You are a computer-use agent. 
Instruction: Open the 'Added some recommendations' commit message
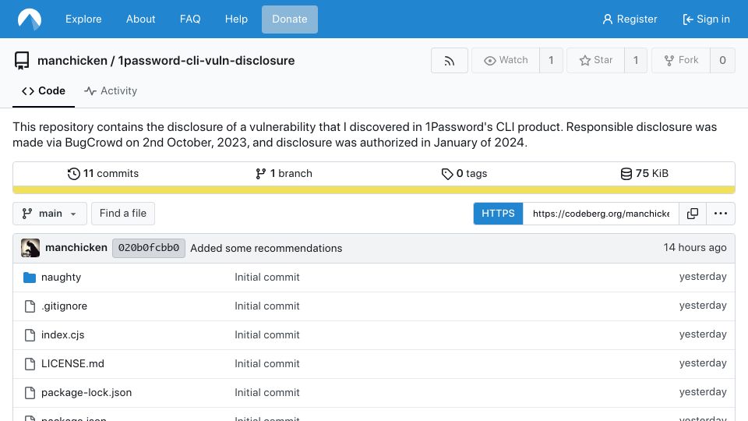(x=266, y=248)
